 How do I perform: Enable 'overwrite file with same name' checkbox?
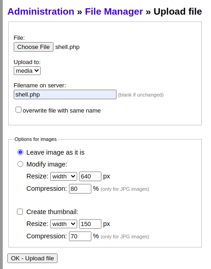click(x=18, y=110)
